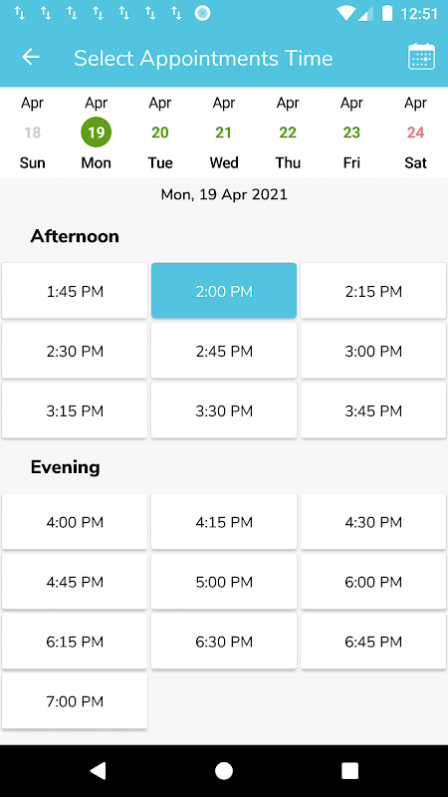Pick the 2:15 PM slot
This screenshot has height=797, width=448.
[x=373, y=291]
